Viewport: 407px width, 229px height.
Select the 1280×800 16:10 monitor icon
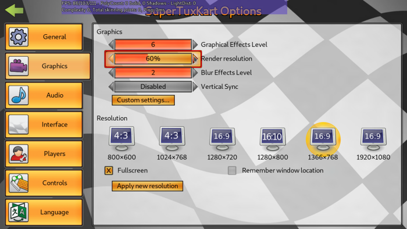[273, 139]
